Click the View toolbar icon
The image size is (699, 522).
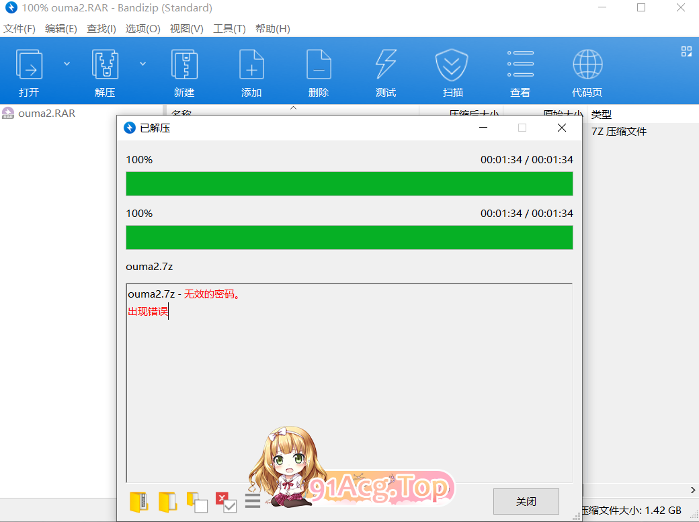520,71
